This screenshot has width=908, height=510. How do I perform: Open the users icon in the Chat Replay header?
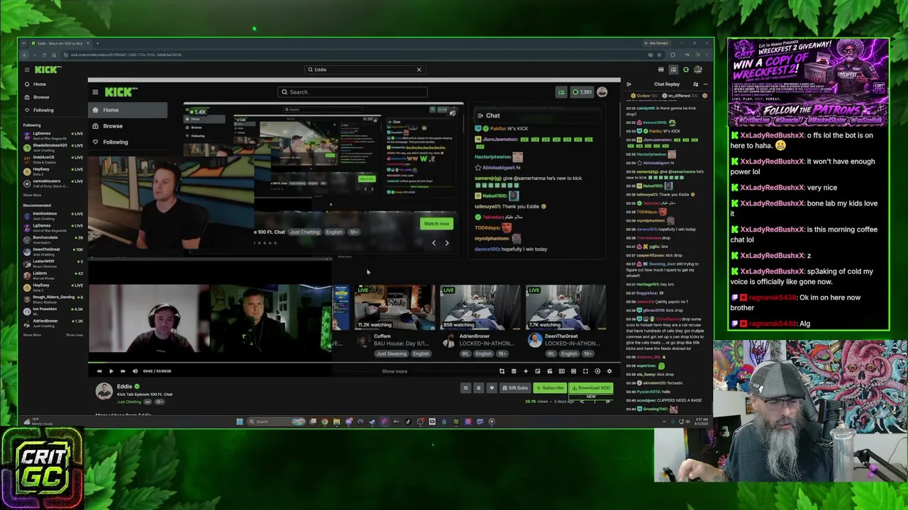click(x=695, y=84)
